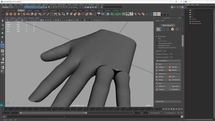Click the Separate tool in Mesh section
This screenshot has width=215, height=121.
point(174,67)
